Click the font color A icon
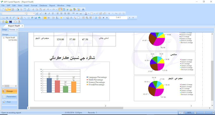Image resolution: width=215 pixels, height=115 pixels. click(x=86, y=14)
